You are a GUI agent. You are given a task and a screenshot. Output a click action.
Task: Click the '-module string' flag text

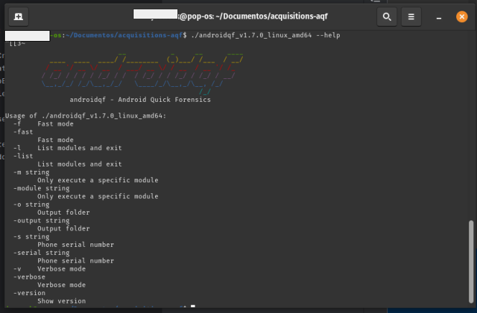tap(41, 188)
